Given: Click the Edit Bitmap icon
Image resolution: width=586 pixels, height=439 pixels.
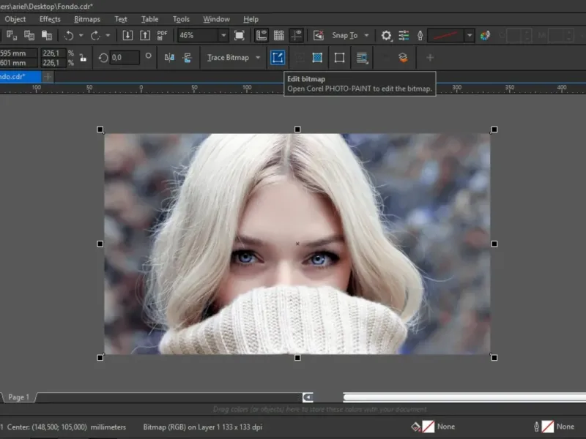Looking at the screenshot, I should click(278, 57).
